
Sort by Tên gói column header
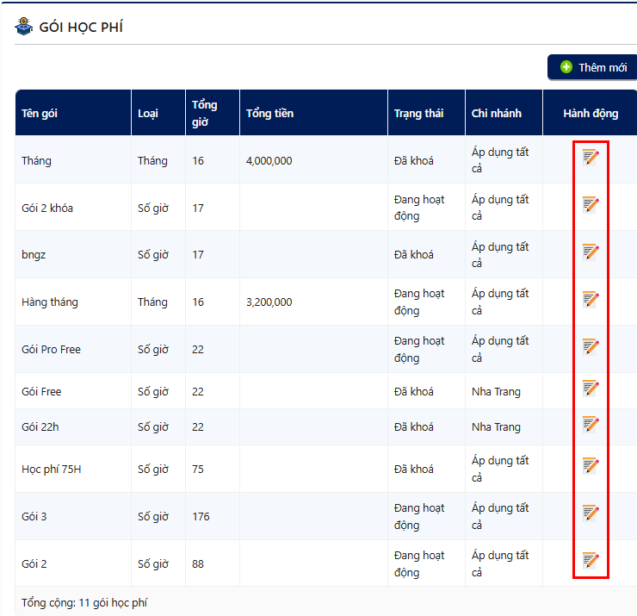tap(40, 113)
